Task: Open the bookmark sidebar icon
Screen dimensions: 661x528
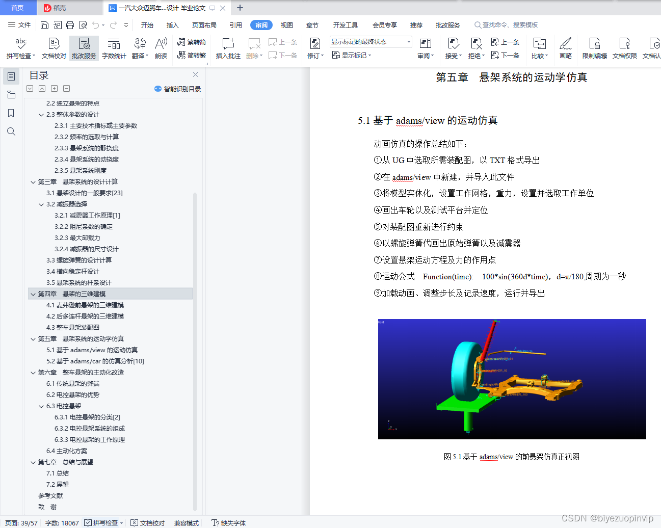Action: coord(11,113)
